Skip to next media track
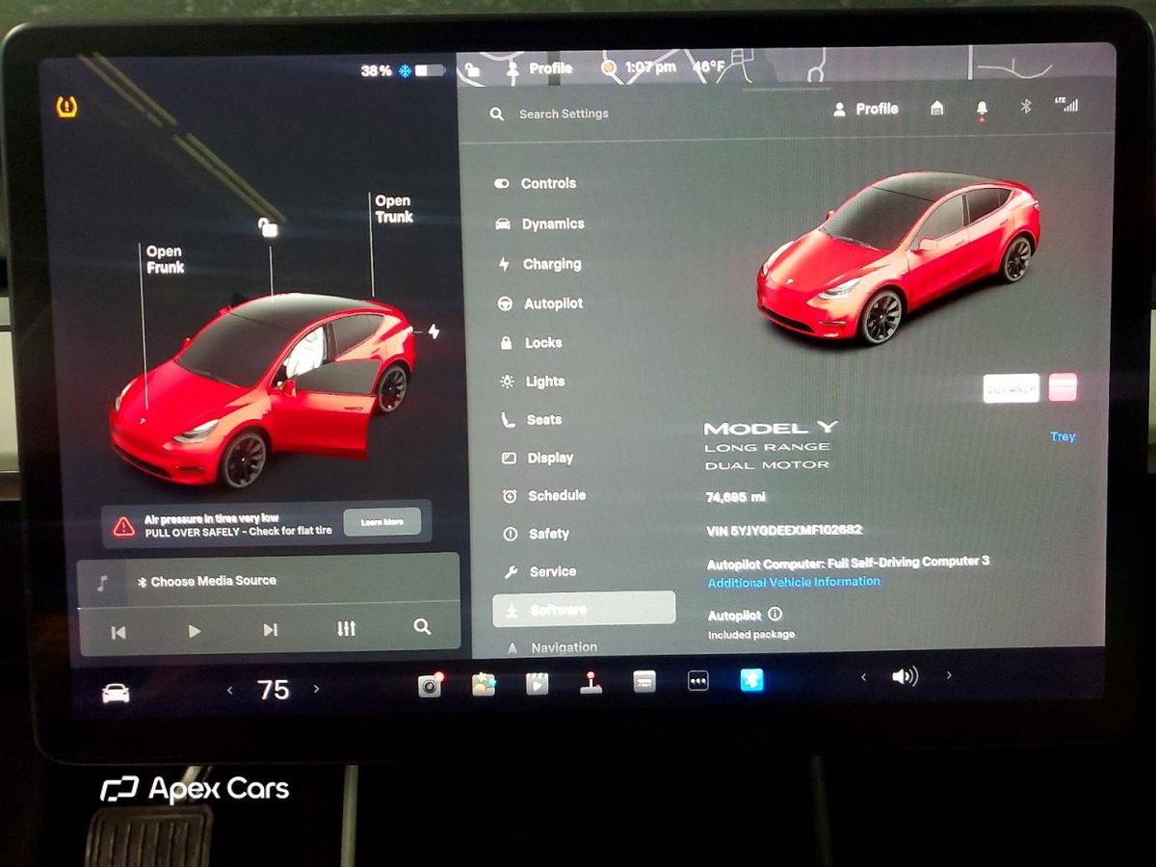 [271, 630]
